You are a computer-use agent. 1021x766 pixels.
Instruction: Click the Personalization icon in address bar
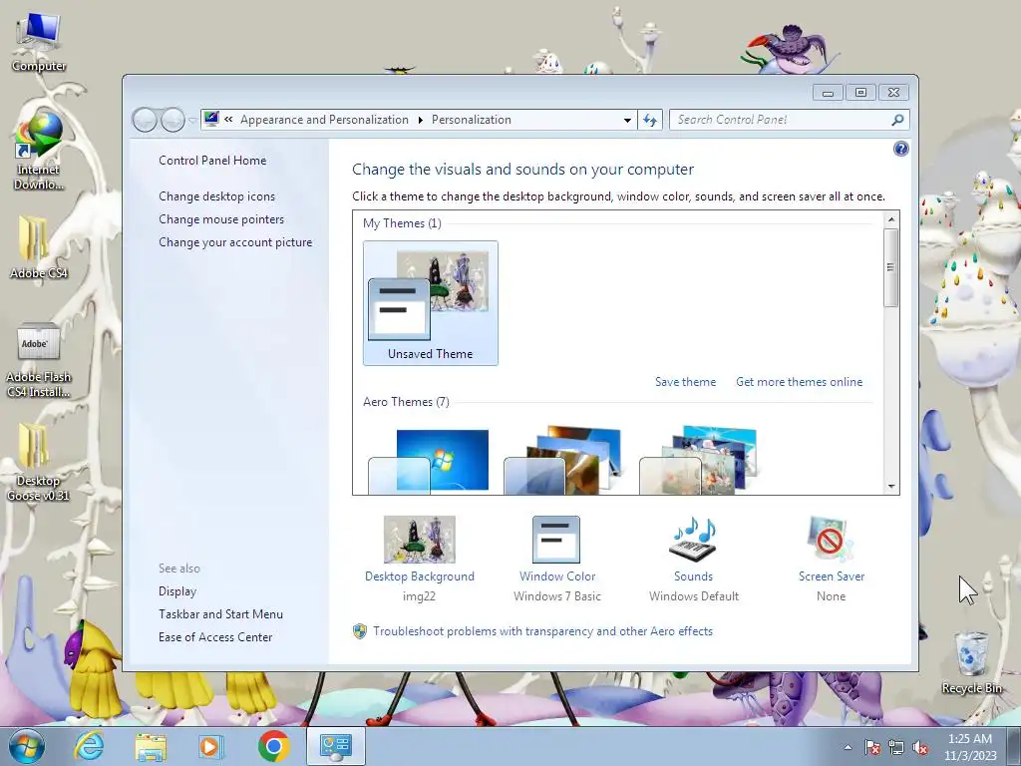coord(211,120)
